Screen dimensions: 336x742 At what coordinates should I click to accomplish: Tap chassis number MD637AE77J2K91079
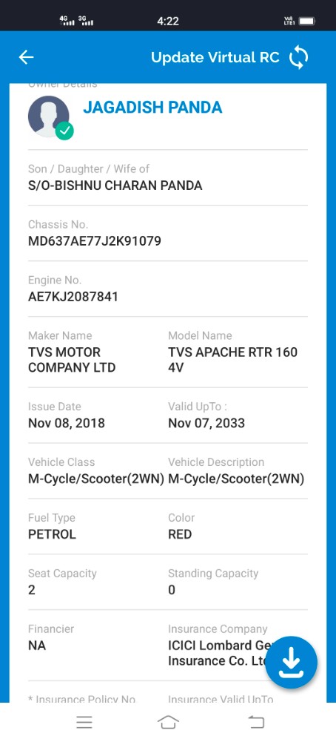point(95,241)
